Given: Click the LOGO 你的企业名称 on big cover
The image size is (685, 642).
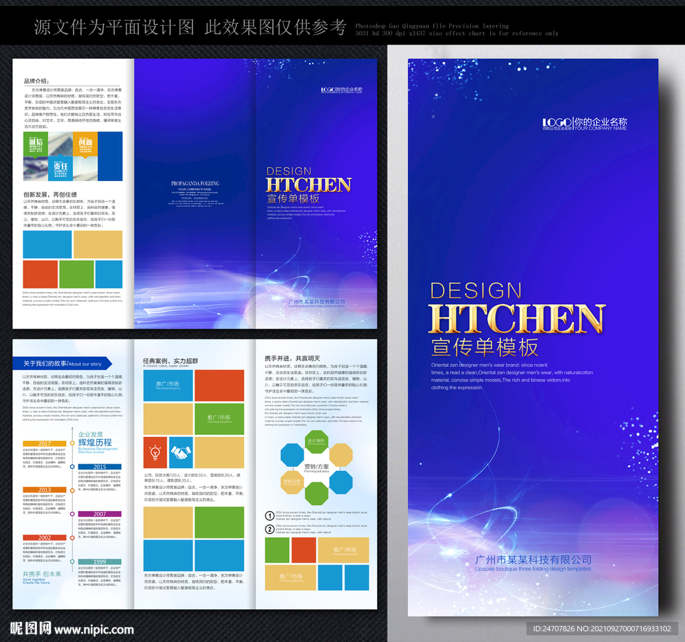Looking at the screenshot, I should click(585, 124).
